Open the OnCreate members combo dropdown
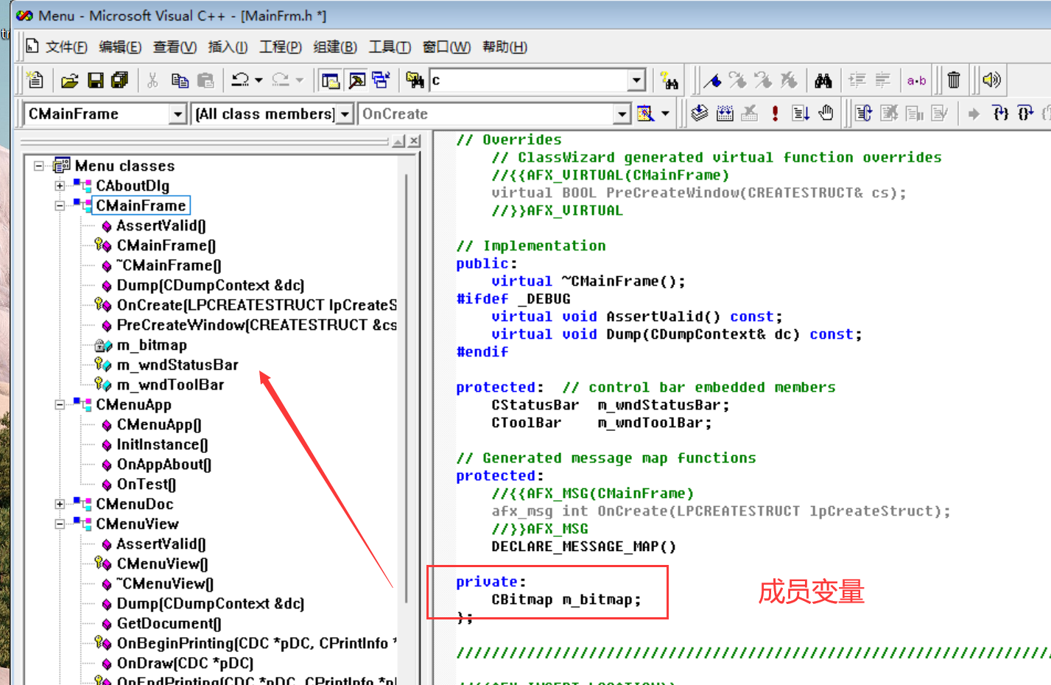 click(x=622, y=114)
